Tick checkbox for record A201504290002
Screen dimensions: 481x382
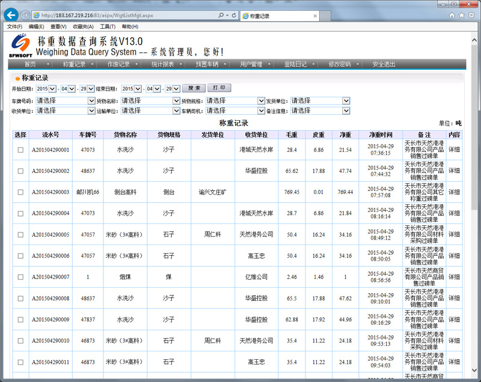[x=20, y=171]
